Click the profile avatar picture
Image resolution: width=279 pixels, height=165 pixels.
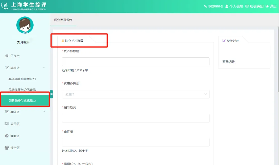point(25,25)
